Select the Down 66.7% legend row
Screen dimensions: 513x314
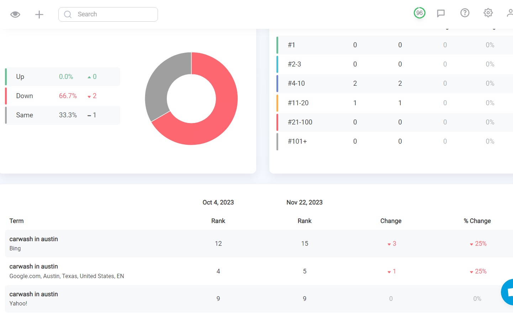[x=63, y=96]
